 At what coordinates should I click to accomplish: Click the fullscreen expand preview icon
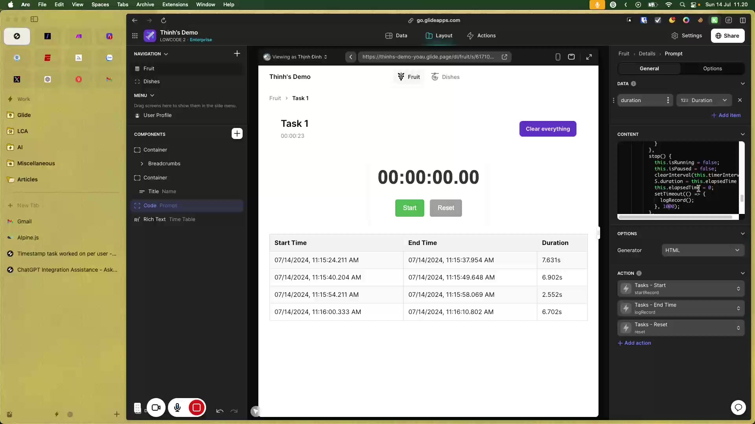(589, 57)
